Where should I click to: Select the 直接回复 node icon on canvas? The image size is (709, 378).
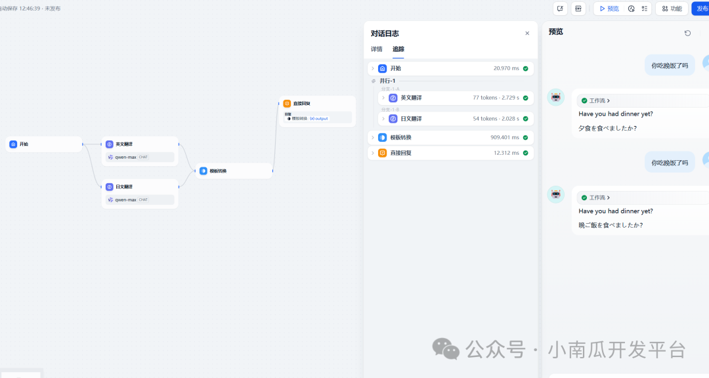tap(287, 104)
